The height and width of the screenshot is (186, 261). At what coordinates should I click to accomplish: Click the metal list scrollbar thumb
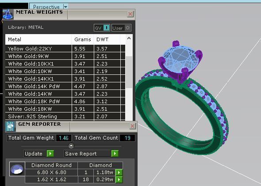tap(129, 72)
